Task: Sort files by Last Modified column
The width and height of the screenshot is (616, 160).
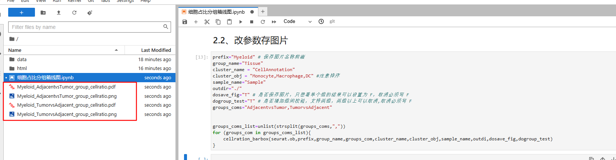Action: pyautogui.click(x=156, y=50)
